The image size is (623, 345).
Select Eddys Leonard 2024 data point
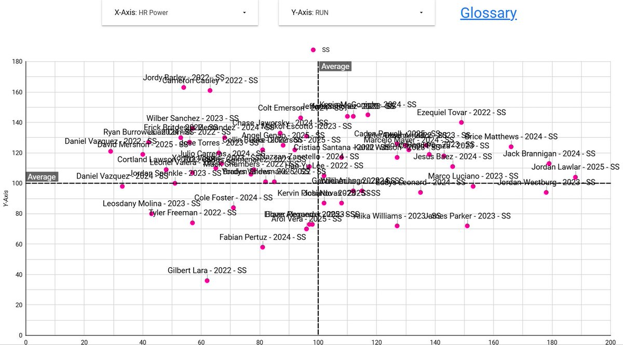[421, 192]
